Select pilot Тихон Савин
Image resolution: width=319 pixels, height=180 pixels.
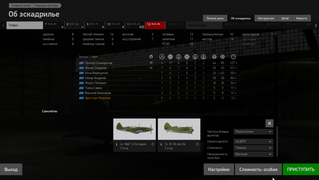158,88
